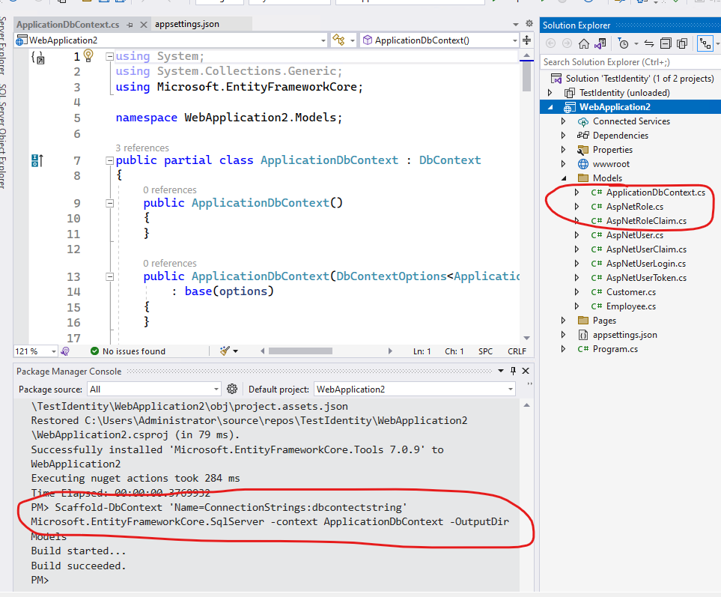Switch to the appsettings.json tab

coord(186,24)
